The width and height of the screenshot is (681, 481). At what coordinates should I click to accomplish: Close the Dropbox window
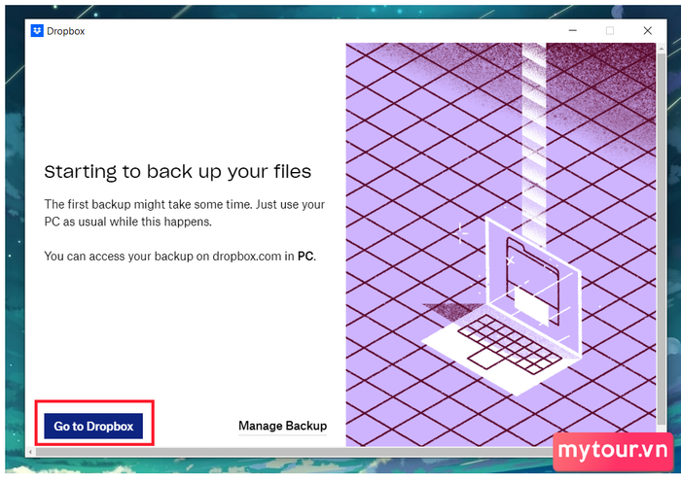coord(647,31)
